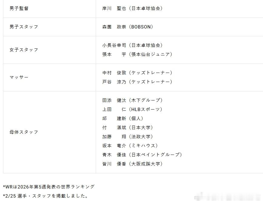The image size is (263, 203).
Task: Click 坂本 竜介 (ミキハウス) line
Action: [x=130, y=146]
